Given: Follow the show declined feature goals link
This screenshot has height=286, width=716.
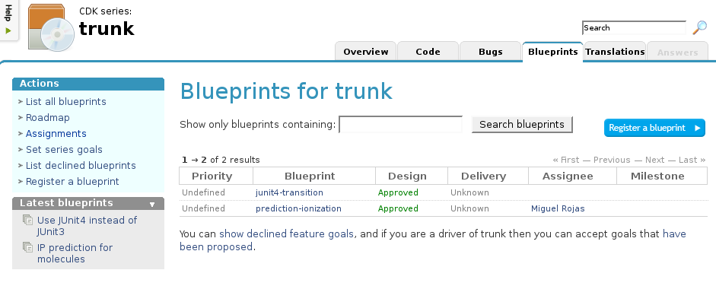Looking at the screenshot, I should 286,234.
